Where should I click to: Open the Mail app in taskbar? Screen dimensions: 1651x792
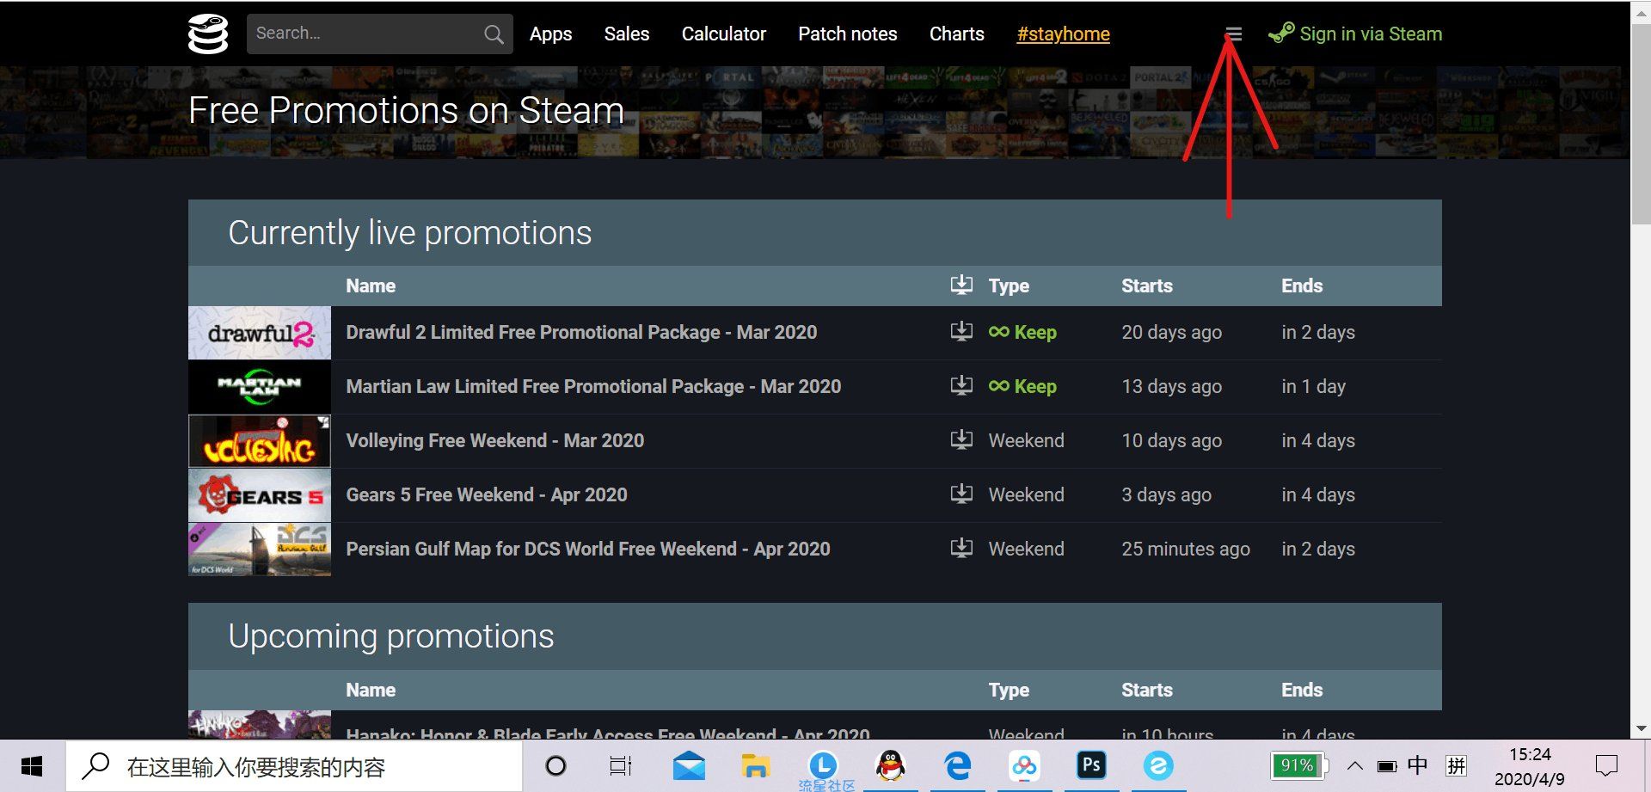689,765
